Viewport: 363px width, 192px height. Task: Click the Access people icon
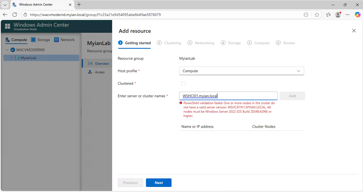90,72
